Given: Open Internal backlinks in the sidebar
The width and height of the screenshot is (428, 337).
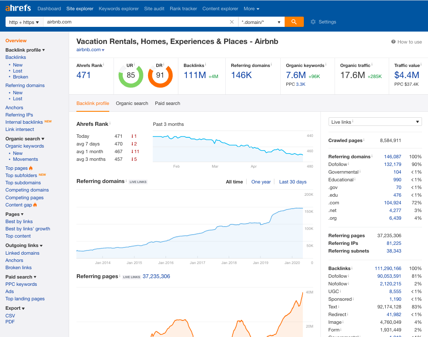Looking at the screenshot, I should tap(24, 122).
